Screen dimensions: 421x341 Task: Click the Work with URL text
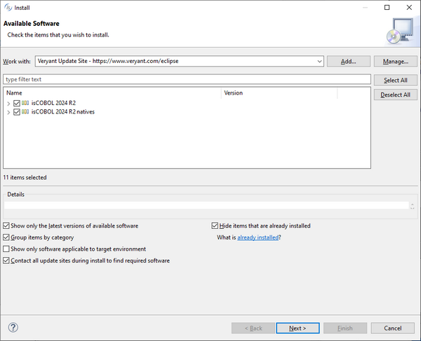108,61
